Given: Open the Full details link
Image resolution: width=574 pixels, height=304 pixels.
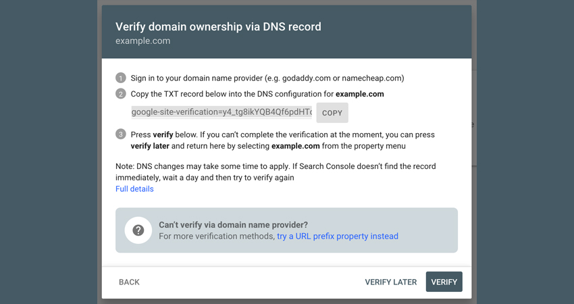Looking at the screenshot, I should pos(134,189).
